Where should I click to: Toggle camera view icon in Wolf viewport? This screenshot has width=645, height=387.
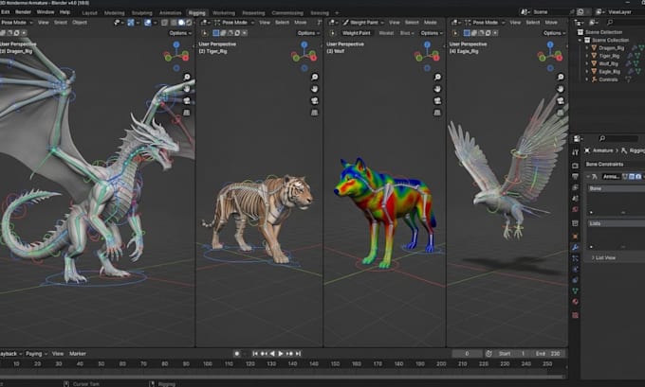tap(437, 100)
